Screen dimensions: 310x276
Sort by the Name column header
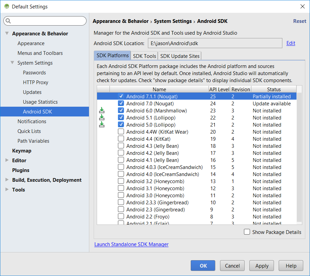pos(159,89)
